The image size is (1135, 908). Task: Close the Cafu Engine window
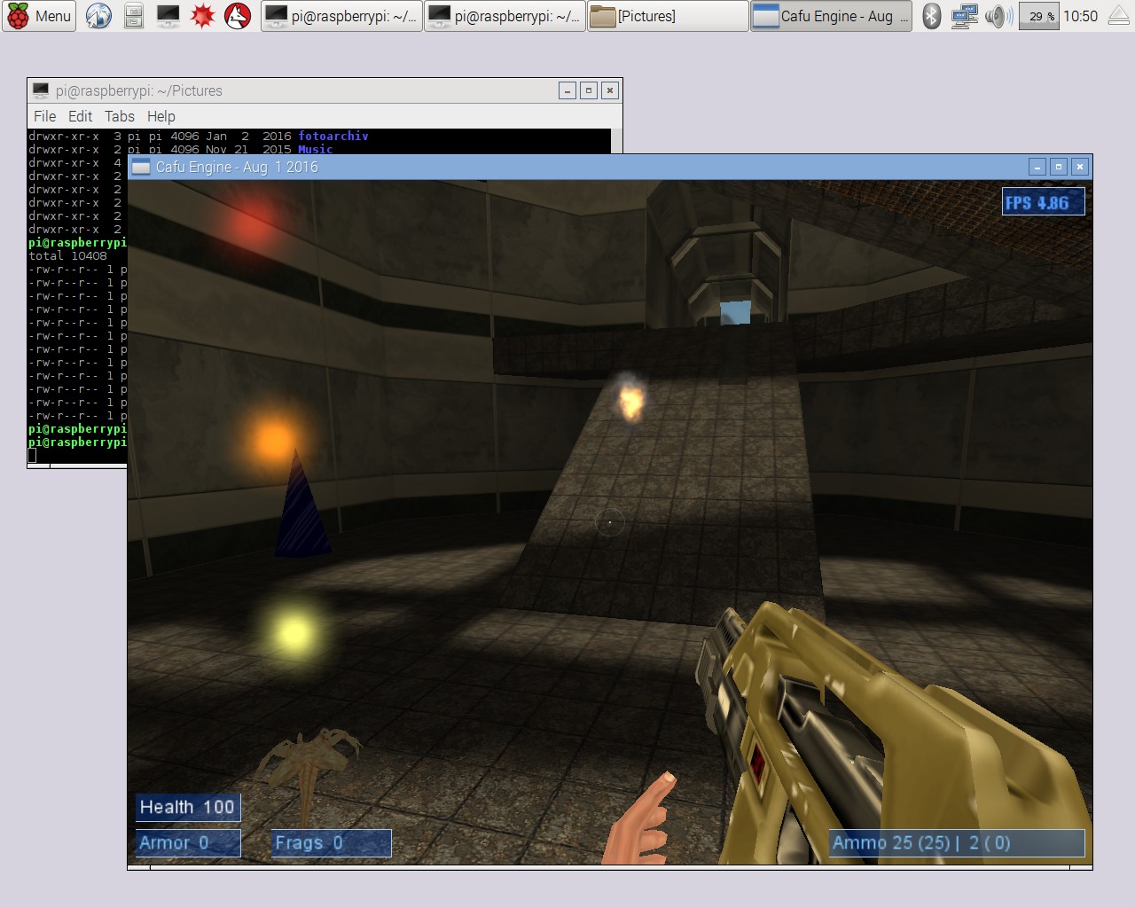click(x=1080, y=167)
